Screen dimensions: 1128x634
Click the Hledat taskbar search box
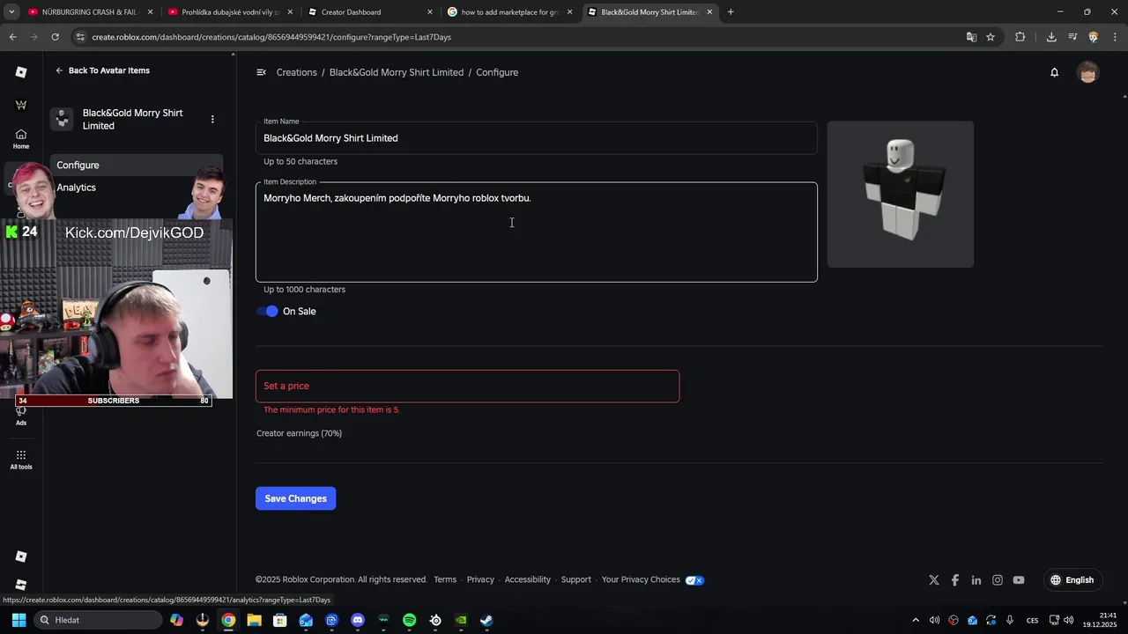(x=98, y=620)
